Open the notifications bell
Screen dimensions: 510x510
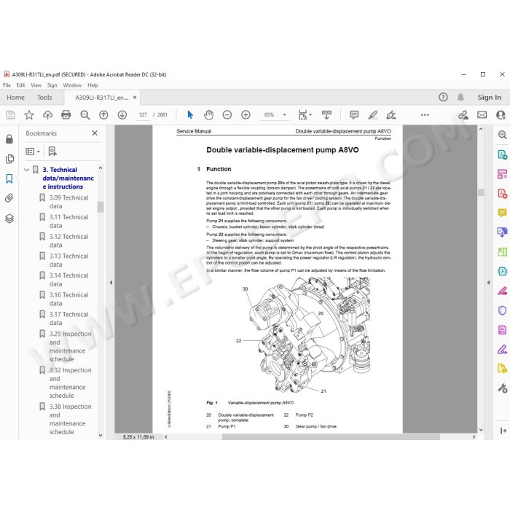460,97
